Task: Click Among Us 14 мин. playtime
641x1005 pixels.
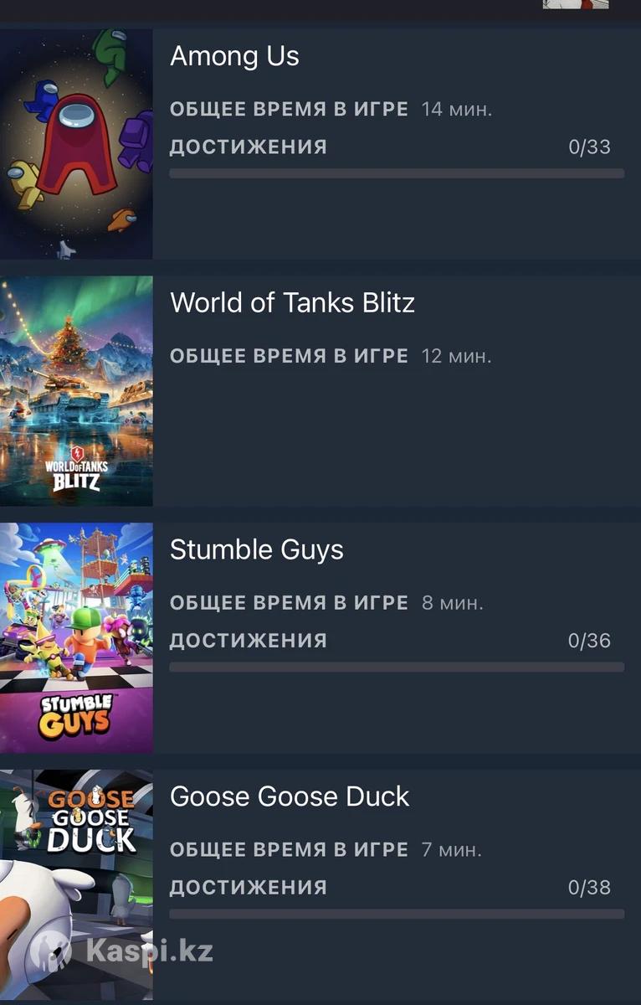Action: 457,109
